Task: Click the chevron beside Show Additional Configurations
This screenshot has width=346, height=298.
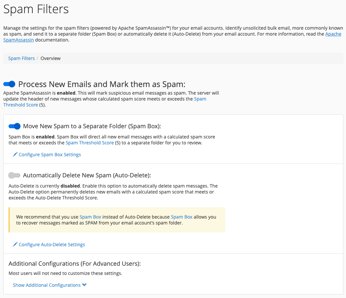Action: [x=84, y=285]
